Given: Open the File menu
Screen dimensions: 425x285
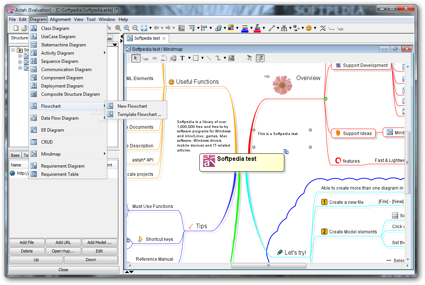Looking at the screenshot, I should [12, 19].
